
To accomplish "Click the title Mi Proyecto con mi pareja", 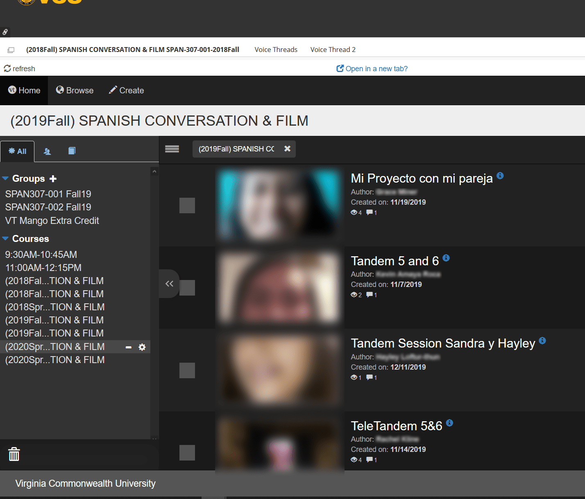I will click(x=422, y=178).
